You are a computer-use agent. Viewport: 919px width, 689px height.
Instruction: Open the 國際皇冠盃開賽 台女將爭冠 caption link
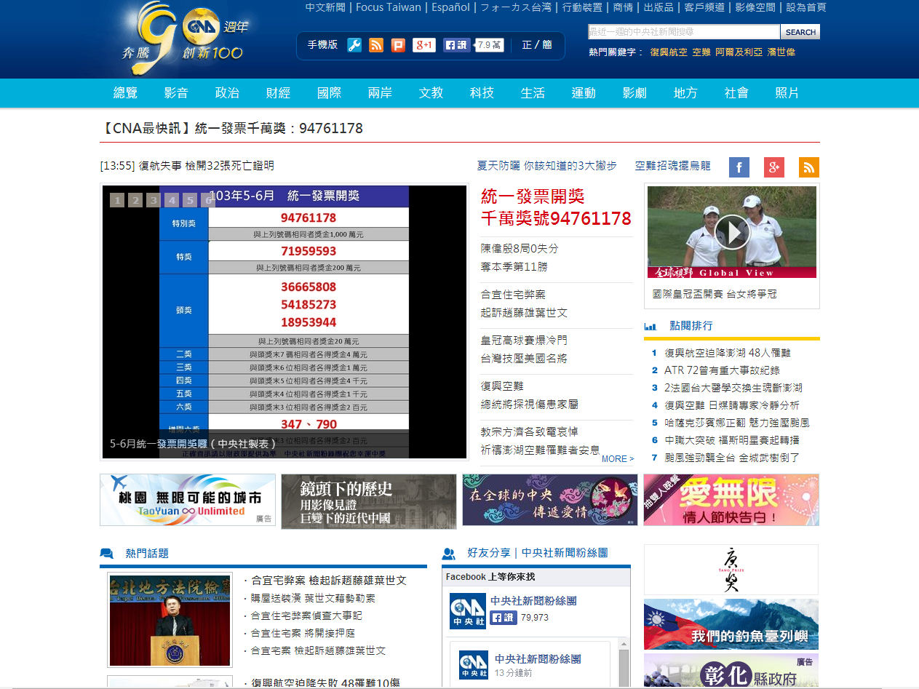(x=715, y=295)
